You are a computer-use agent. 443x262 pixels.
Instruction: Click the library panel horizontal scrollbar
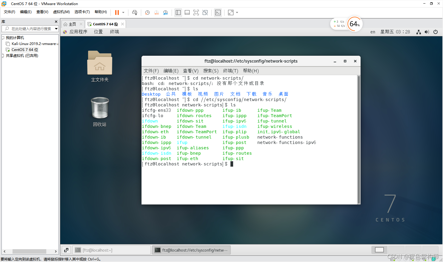point(29,252)
